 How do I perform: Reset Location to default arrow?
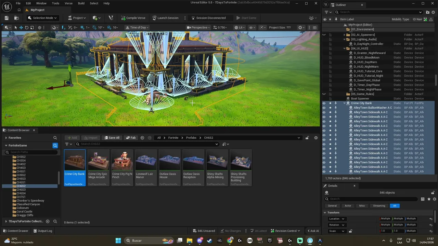point(431,219)
